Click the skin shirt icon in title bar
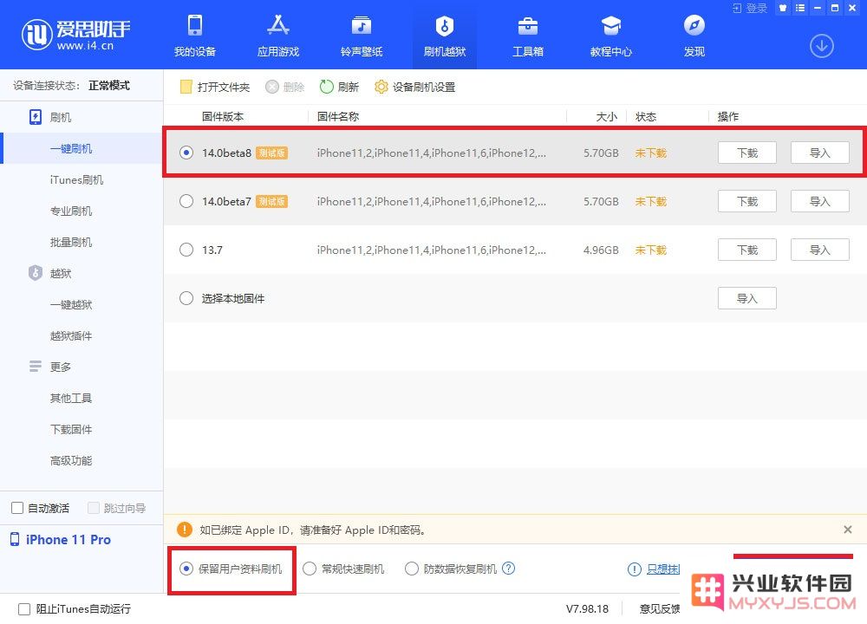The image size is (867, 624). tap(782, 9)
